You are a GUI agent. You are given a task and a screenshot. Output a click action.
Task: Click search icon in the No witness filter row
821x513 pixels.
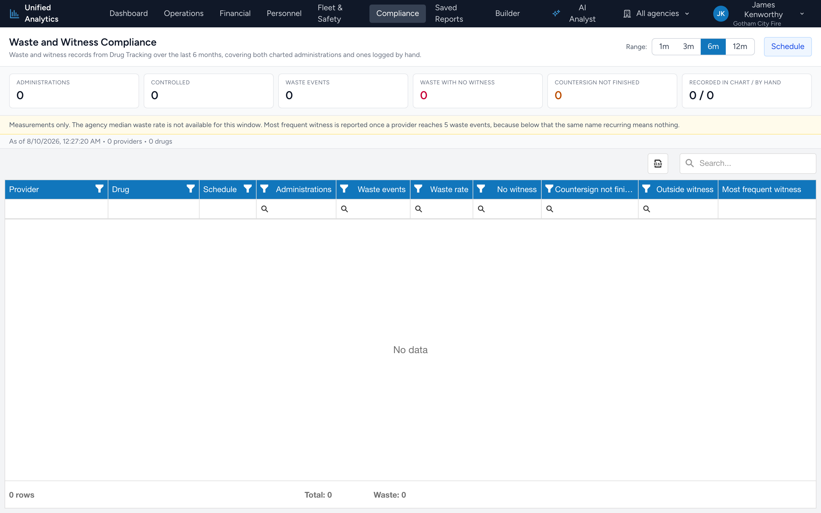pyautogui.click(x=481, y=209)
